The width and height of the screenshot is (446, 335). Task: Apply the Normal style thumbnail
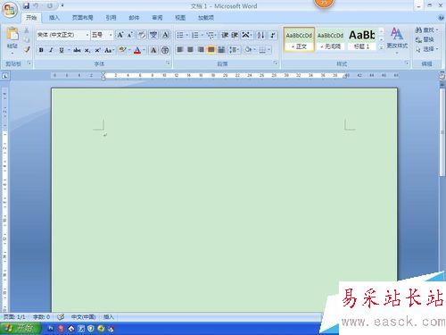299,39
